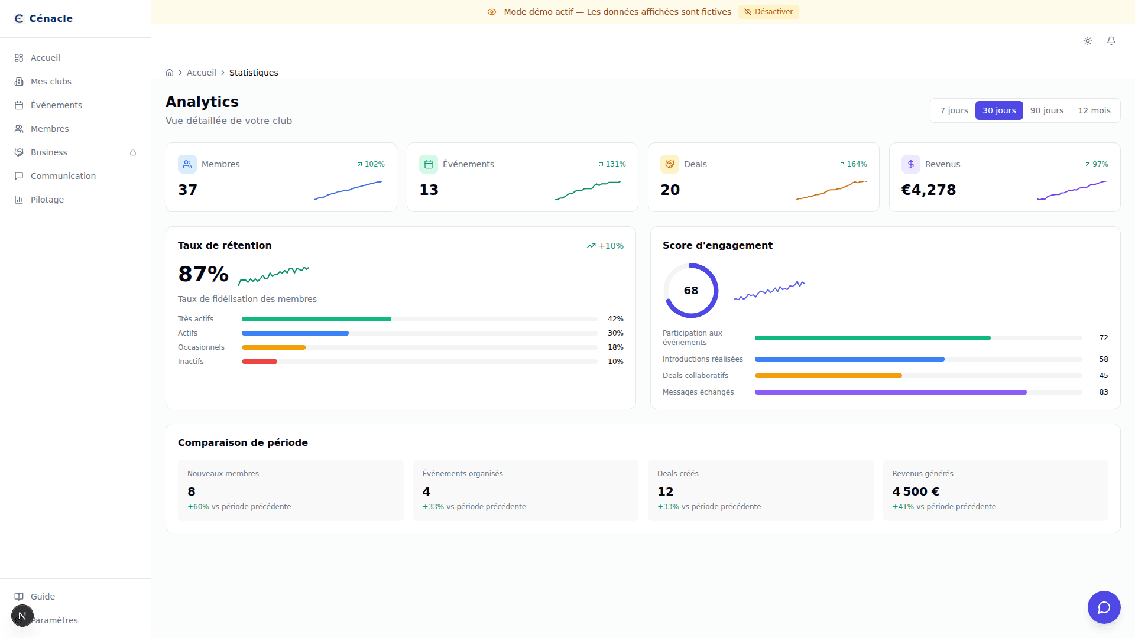The width and height of the screenshot is (1135, 638).
Task: Navigate to Accueil via the breadcrumb
Action: 201,72
